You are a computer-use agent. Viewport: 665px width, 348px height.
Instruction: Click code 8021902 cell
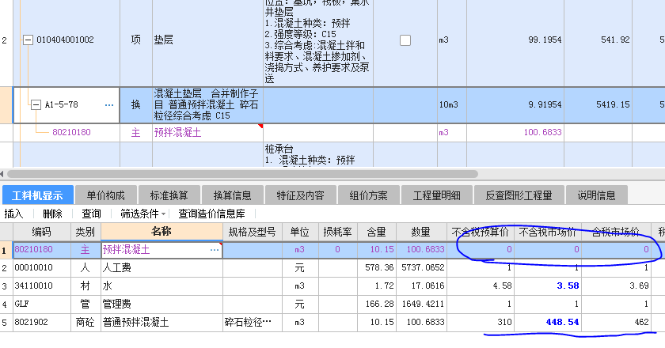[41, 323]
